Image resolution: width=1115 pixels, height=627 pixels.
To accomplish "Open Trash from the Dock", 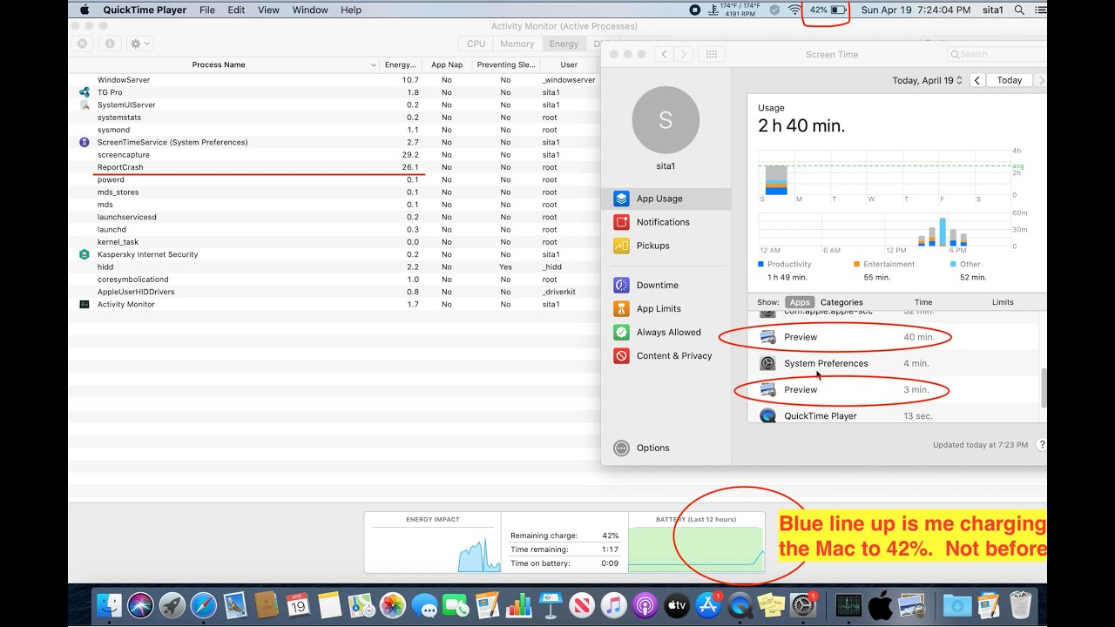I will pos(1020,604).
